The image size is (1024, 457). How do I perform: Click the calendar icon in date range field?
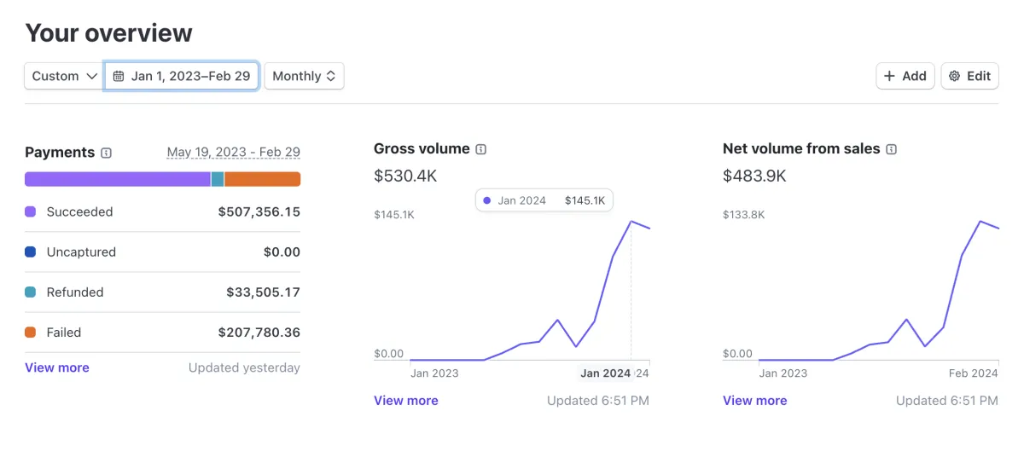[x=119, y=76]
